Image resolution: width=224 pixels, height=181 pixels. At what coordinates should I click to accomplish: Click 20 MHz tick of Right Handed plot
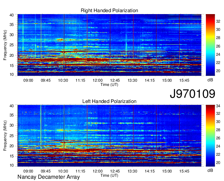click(12, 55)
